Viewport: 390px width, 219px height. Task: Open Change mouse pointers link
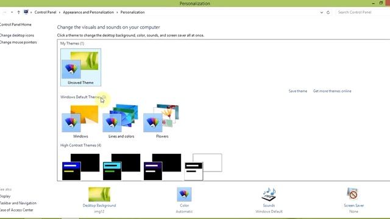pos(18,42)
